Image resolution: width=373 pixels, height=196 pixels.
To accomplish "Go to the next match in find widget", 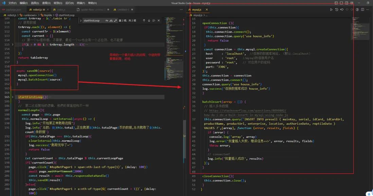I will (x=149, y=20).
